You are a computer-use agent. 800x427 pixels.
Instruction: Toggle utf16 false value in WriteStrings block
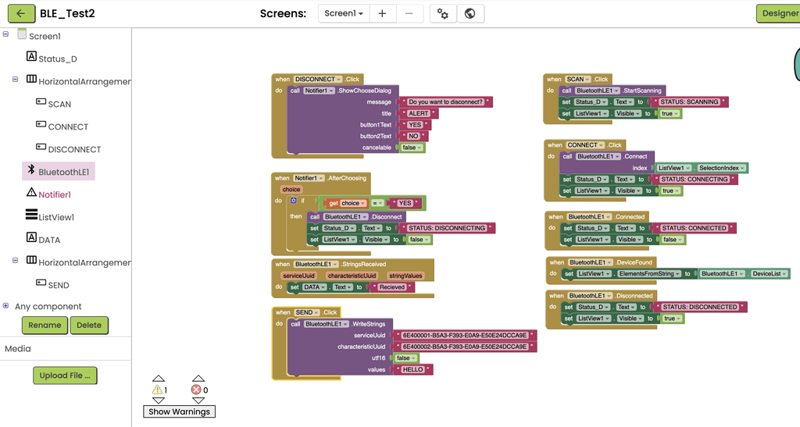405,358
